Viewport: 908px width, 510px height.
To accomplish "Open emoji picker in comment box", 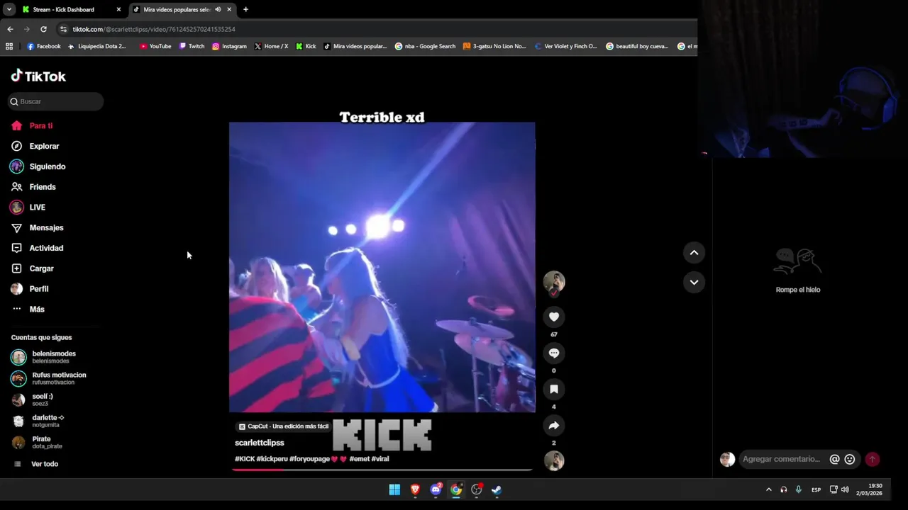I will [850, 459].
